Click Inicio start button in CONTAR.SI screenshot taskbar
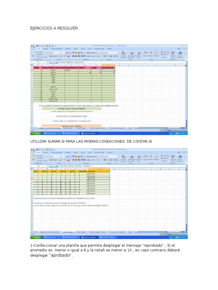Screen dimensions: 218x290 point(35,133)
